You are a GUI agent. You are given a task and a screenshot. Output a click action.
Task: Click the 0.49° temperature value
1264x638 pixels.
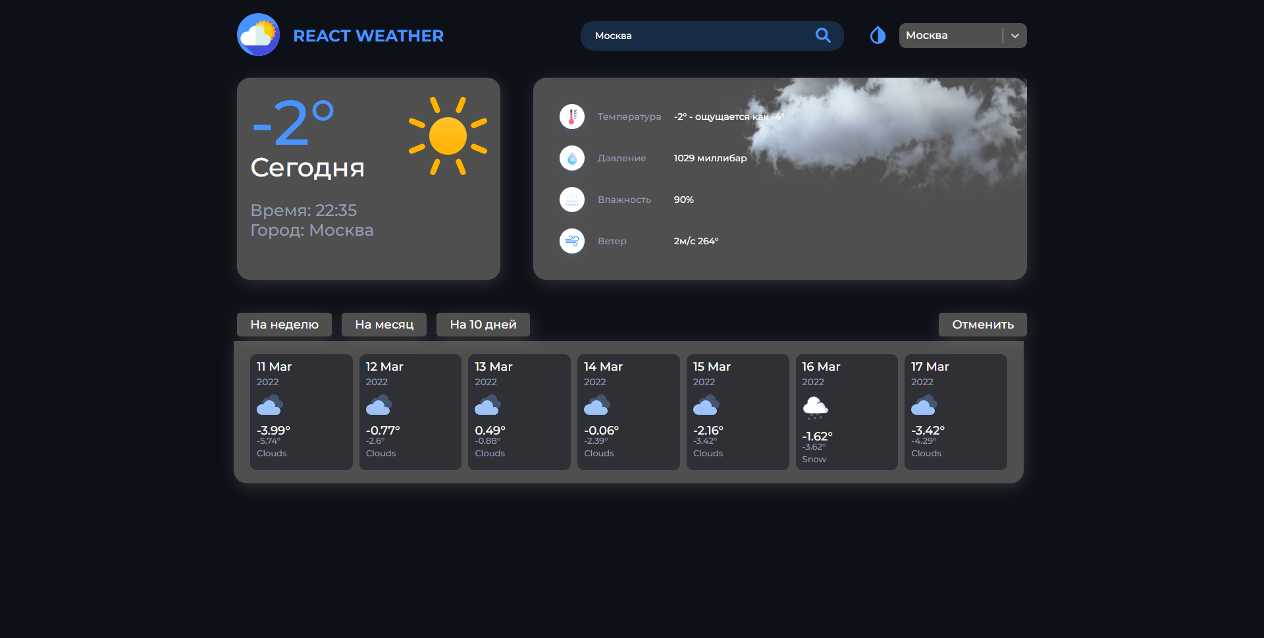490,430
